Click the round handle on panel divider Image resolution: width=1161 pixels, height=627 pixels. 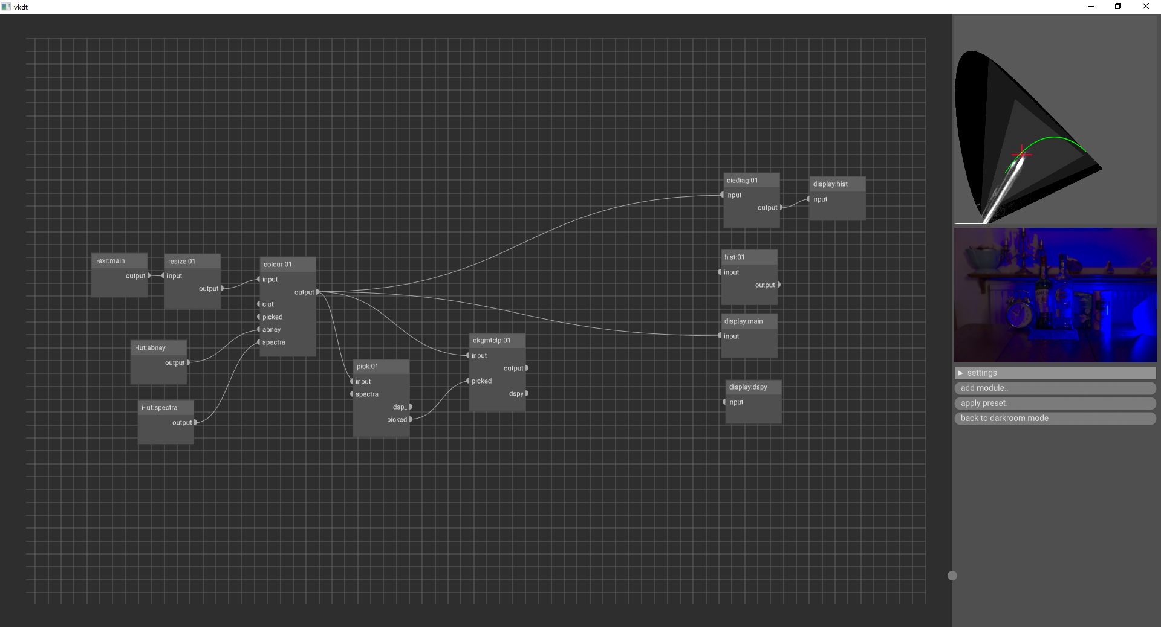point(952,576)
